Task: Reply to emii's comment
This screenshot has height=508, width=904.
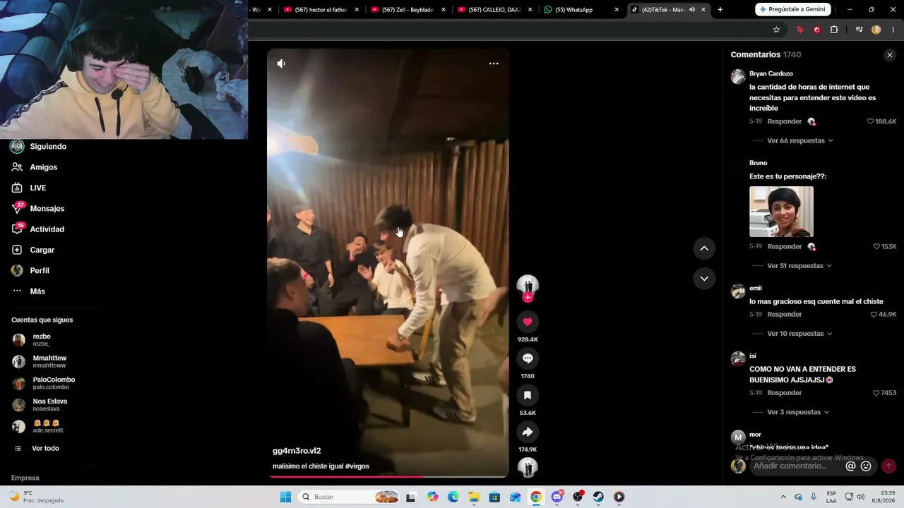Action: (785, 314)
